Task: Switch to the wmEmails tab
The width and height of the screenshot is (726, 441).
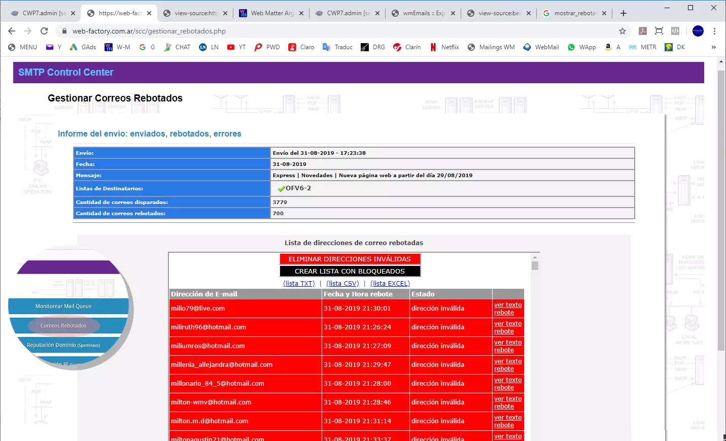Action: (x=423, y=13)
